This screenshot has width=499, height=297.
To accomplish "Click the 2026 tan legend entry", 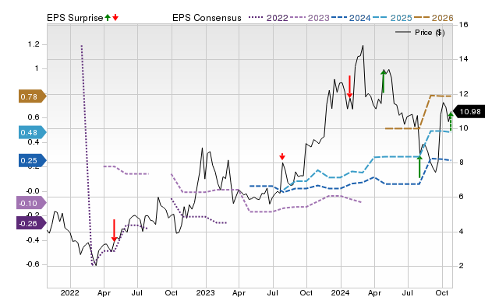I will coord(434,18).
